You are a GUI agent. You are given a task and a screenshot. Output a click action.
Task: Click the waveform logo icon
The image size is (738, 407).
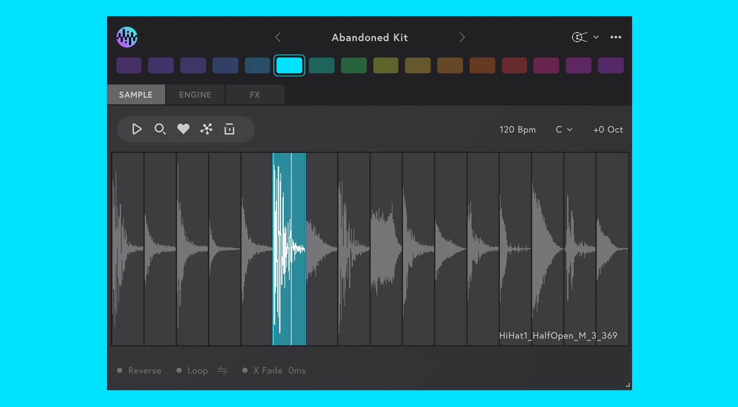[x=127, y=37]
